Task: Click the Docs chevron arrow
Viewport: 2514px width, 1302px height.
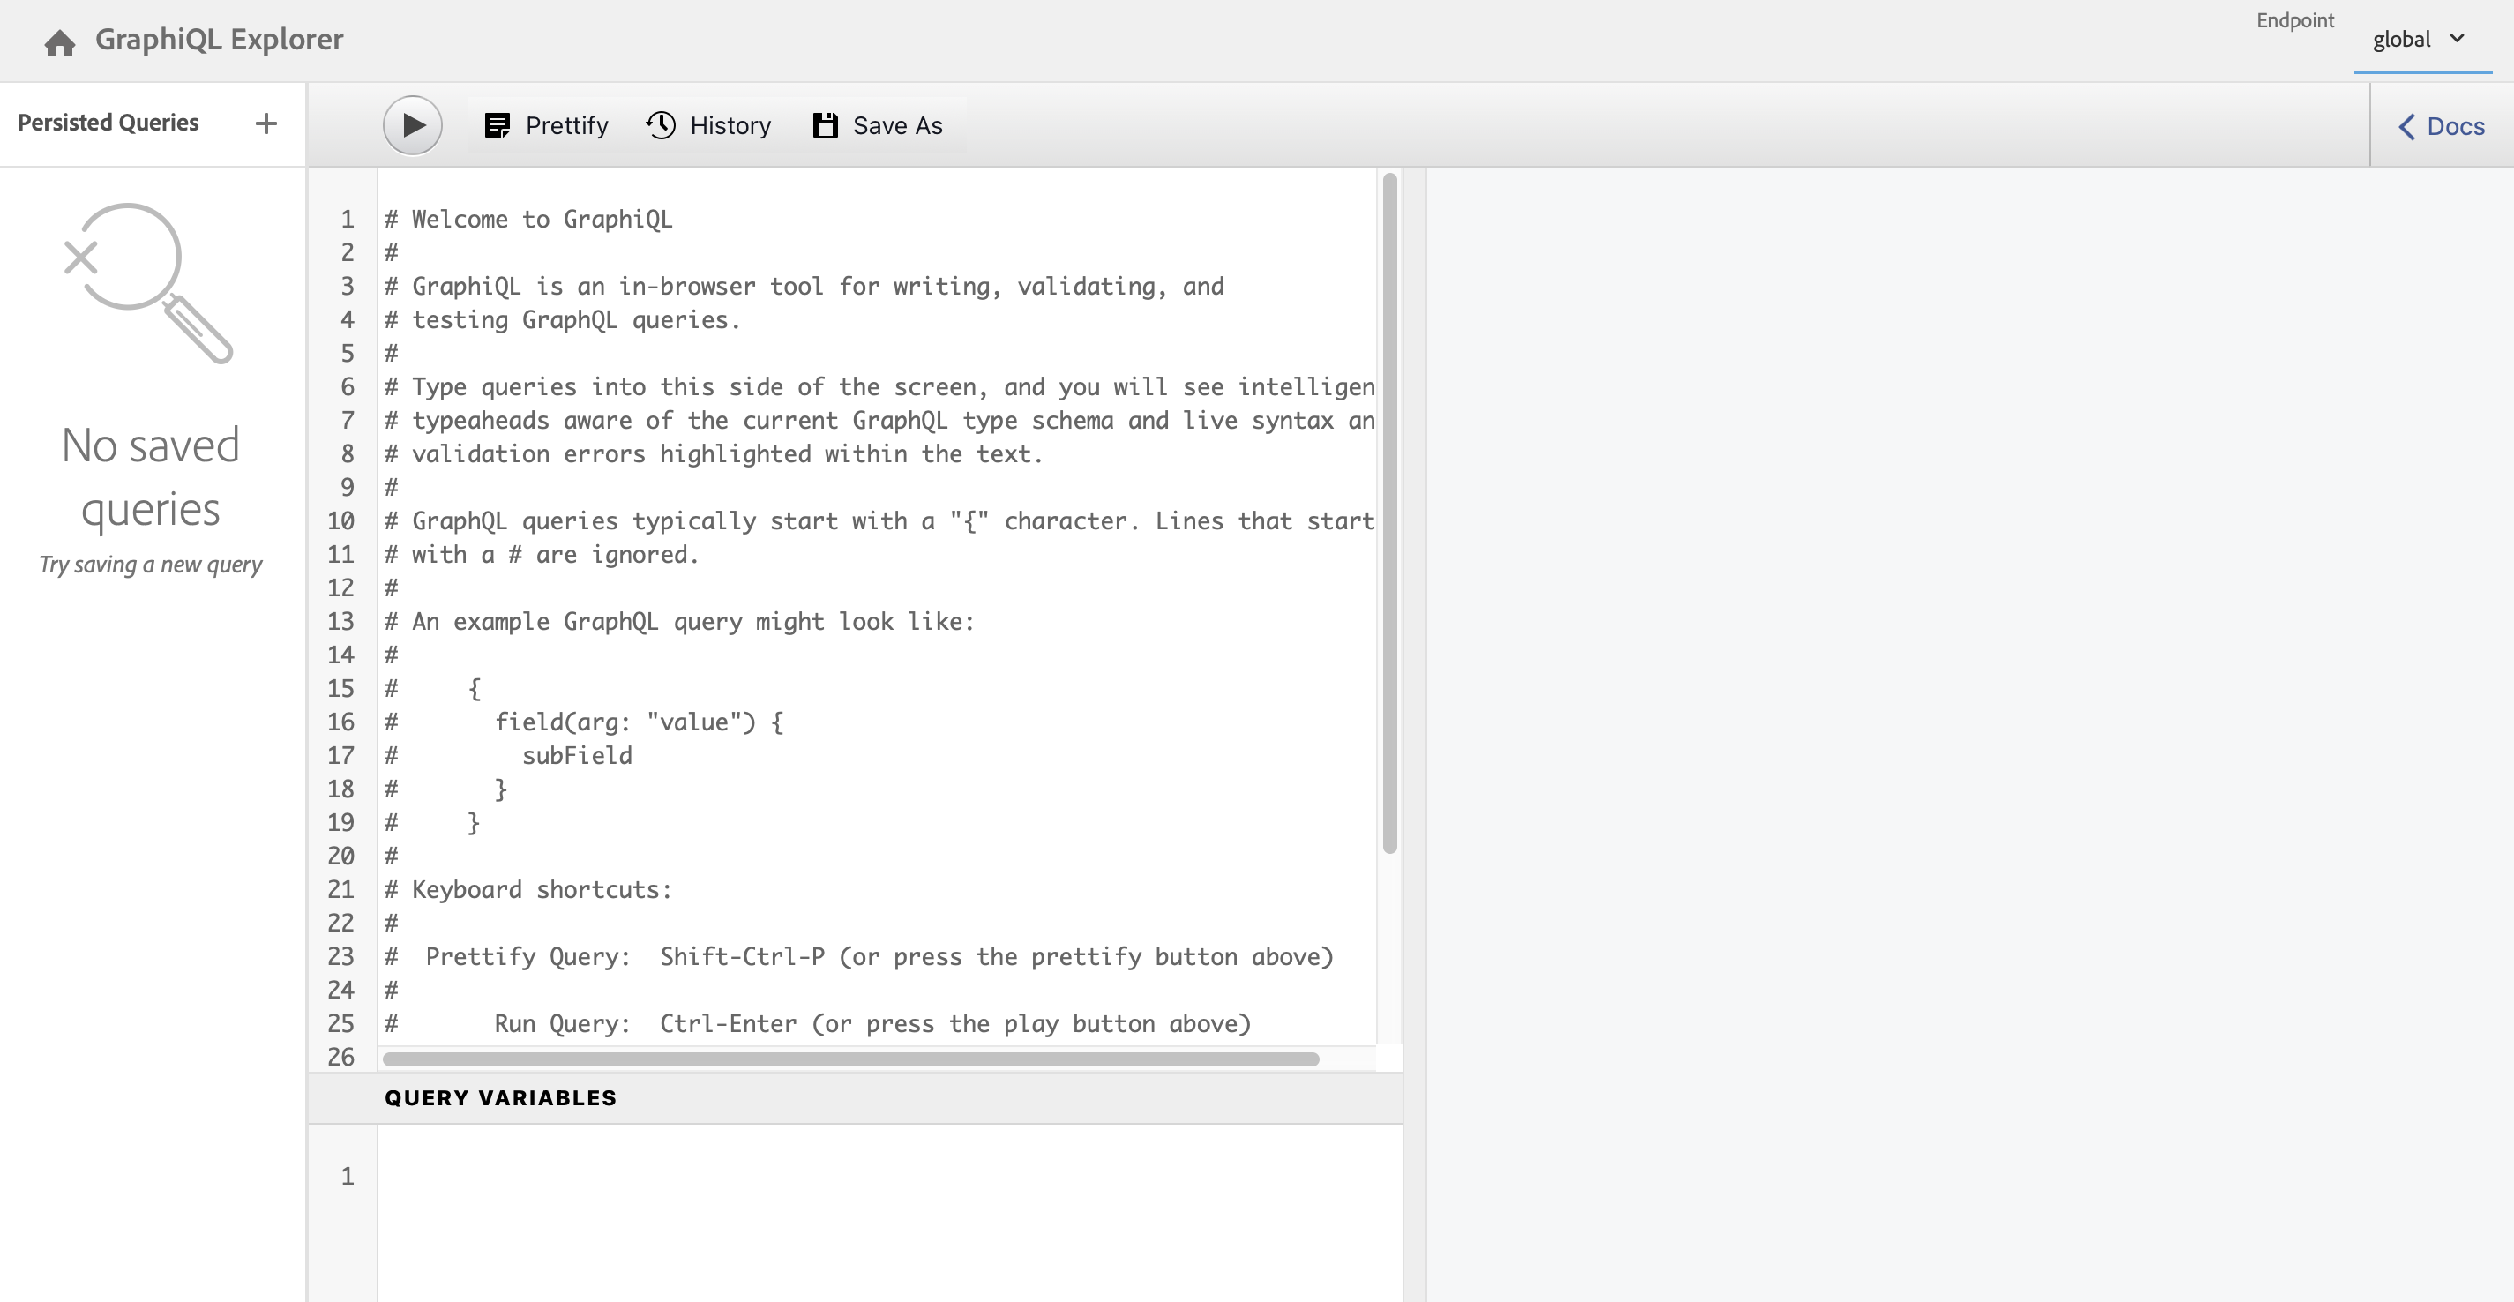Action: [x=2406, y=126]
